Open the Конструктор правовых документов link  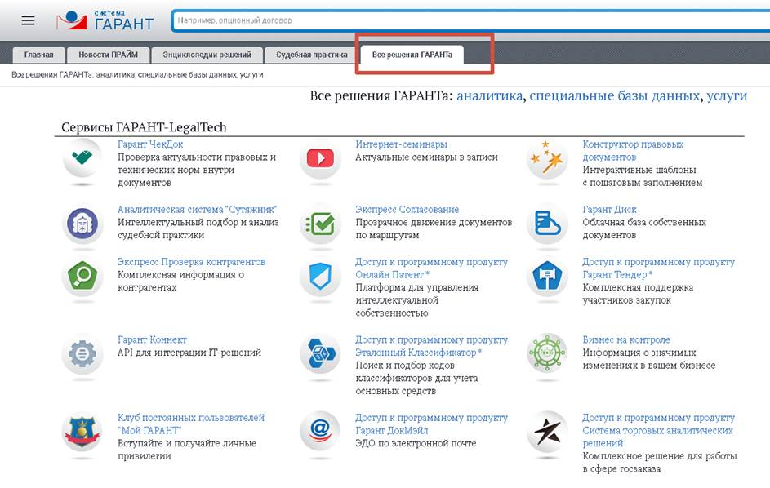pyautogui.click(x=633, y=151)
